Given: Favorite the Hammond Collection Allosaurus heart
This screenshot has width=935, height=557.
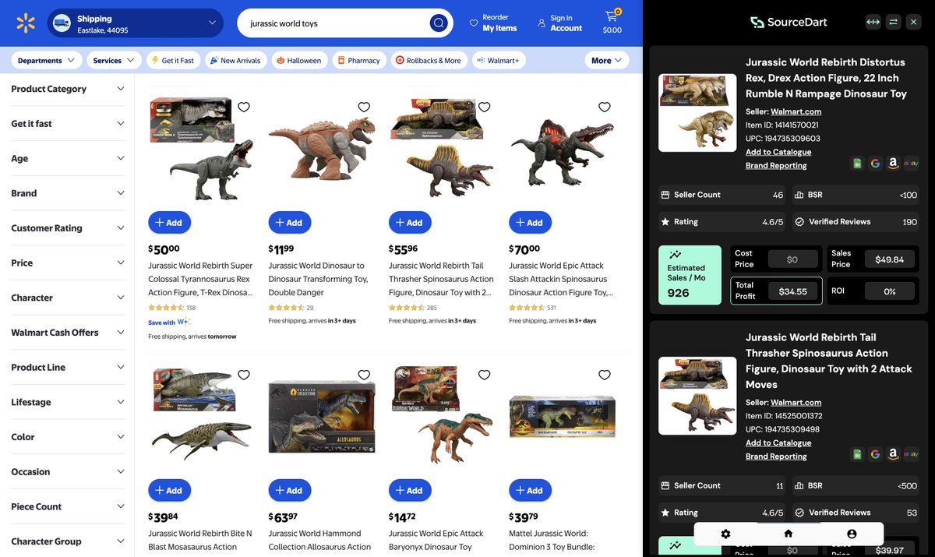Looking at the screenshot, I should pos(364,375).
